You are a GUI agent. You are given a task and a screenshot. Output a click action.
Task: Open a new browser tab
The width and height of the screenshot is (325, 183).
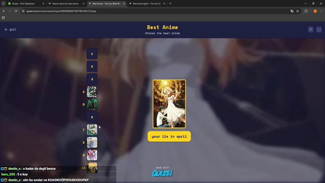click(170, 4)
